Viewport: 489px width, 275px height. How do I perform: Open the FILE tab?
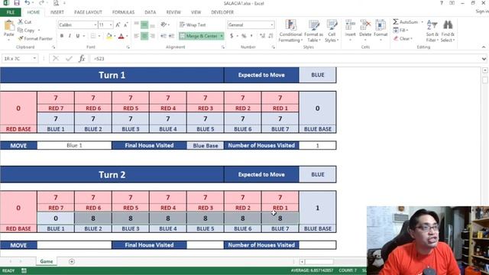(11, 12)
